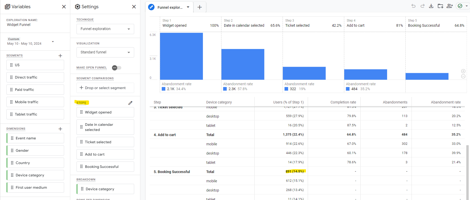Click the Country dimension
The image size is (470, 200).
35,163
